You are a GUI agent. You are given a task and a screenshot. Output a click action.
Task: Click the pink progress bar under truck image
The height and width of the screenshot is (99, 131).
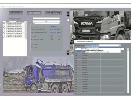39,93
